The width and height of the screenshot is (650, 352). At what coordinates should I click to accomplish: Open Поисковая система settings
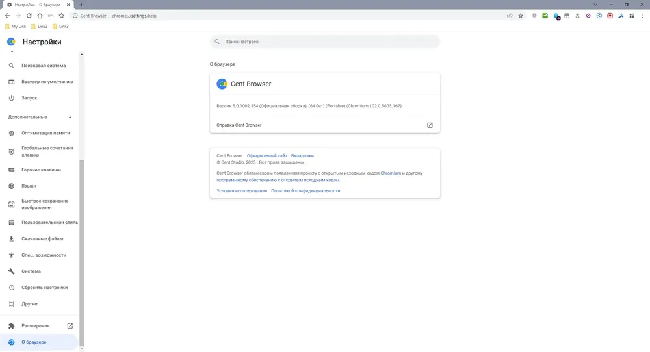point(40,66)
